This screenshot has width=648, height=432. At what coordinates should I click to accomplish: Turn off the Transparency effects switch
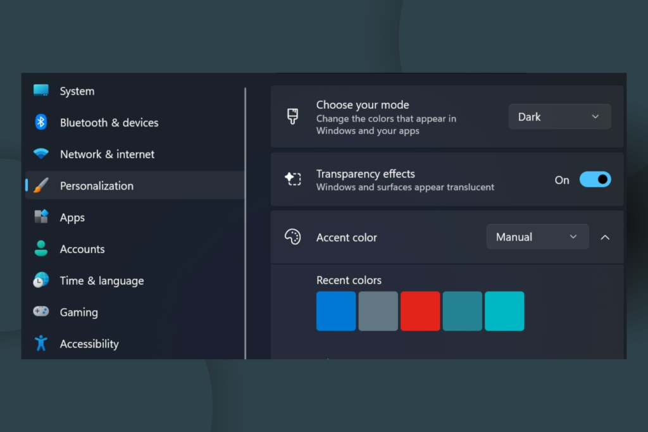click(595, 180)
